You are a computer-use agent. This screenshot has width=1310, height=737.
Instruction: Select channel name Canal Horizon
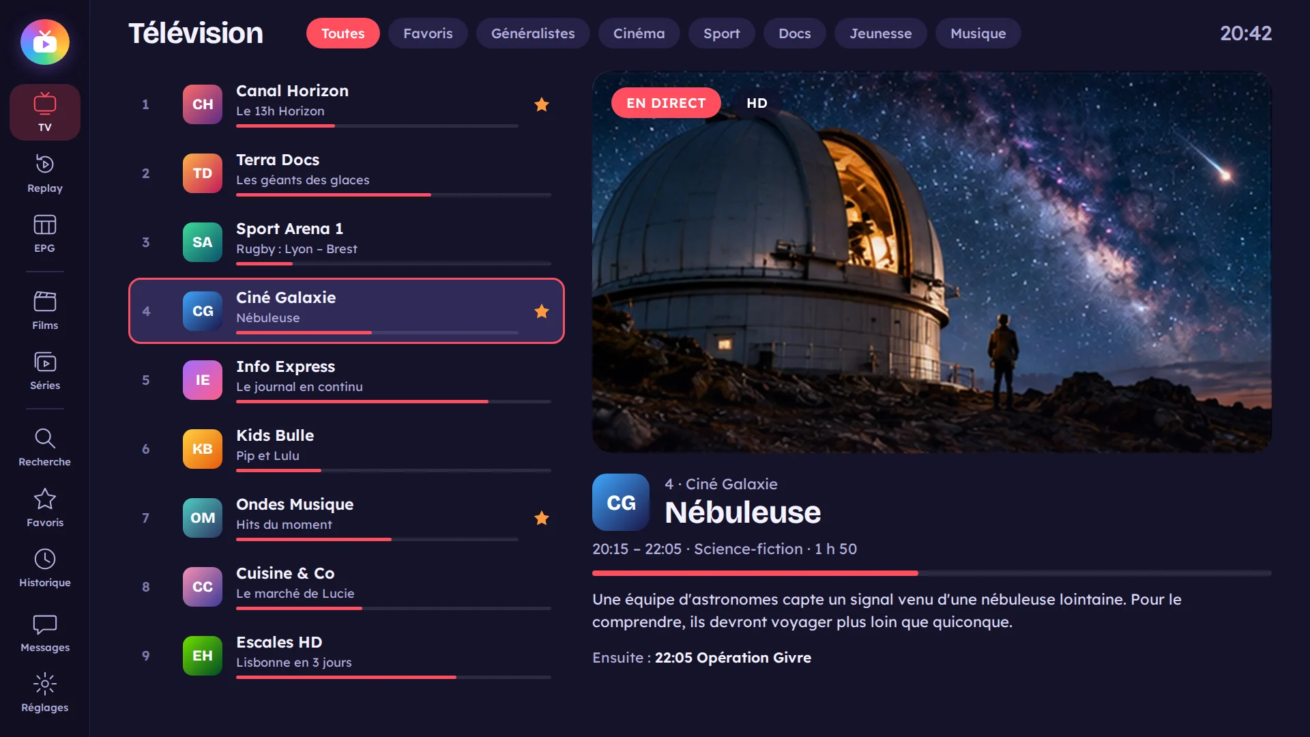292,91
